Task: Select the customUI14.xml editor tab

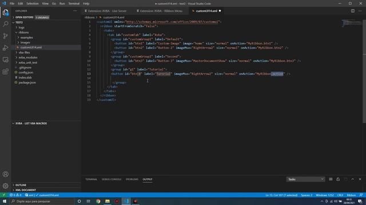Action: click(x=206, y=11)
